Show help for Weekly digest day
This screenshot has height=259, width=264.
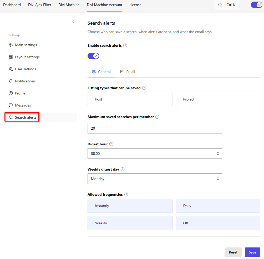123,169
